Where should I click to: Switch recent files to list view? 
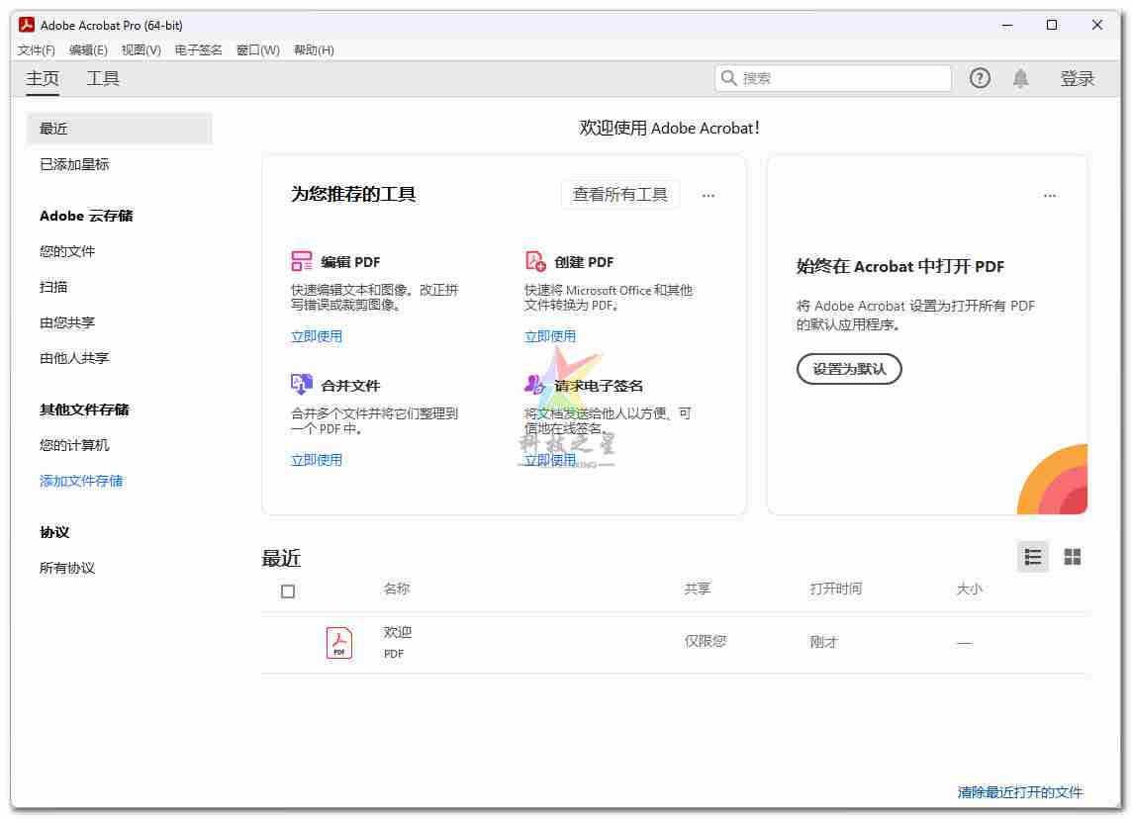[x=1033, y=557]
